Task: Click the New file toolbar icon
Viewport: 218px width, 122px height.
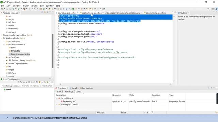Action: point(2,9)
